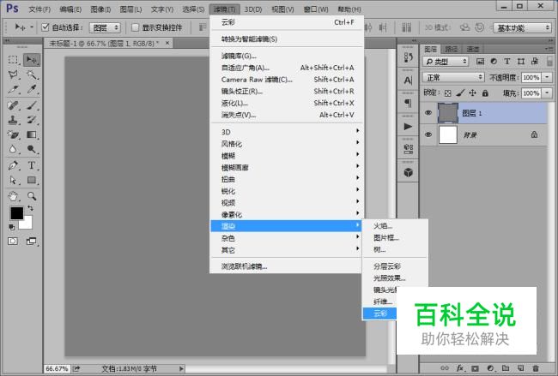Expand the status bar info arrow
Screen dimensions: 558x376
pos(181,368)
